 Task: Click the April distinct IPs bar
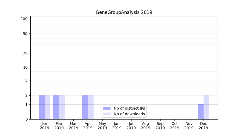pos(85,107)
